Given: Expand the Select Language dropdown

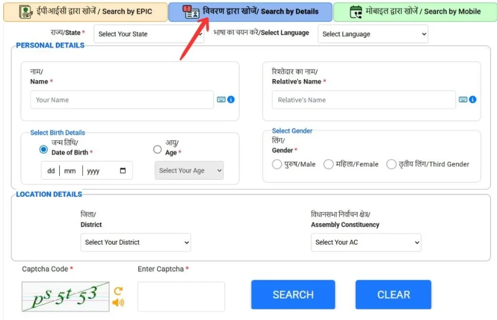Looking at the screenshot, I should tap(373, 34).
